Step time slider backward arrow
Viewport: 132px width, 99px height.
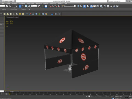coord(5,91)
